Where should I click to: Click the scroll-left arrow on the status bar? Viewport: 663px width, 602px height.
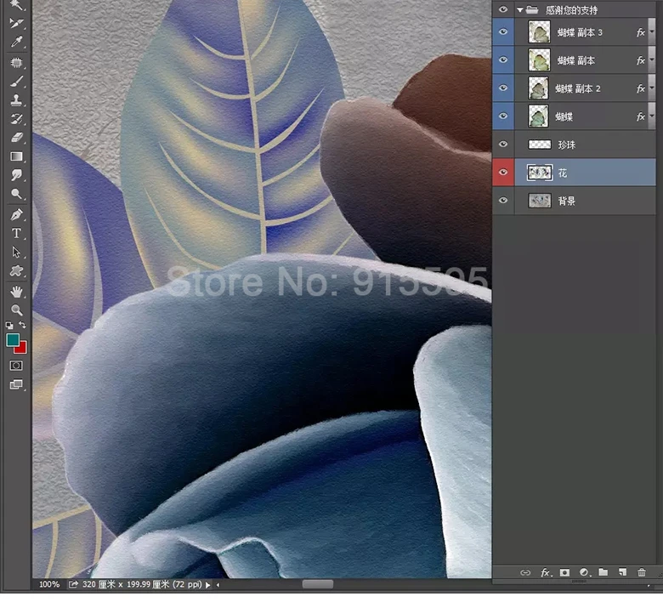tap(218, 585)
